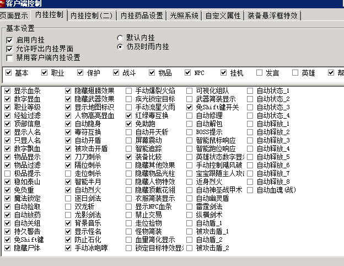Viewport: 344px width, 266px height.
Task: Enable 自动状态_1 checkbox
Action: [250, 91]
